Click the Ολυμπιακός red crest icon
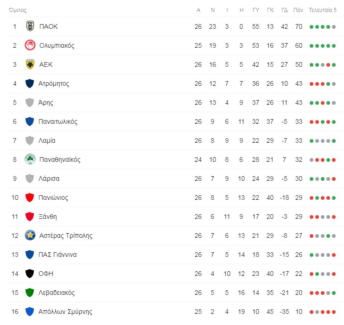Image resolution: width=344 pixels, height=325 pixels. pyautogui.click(x=30, y=45)
